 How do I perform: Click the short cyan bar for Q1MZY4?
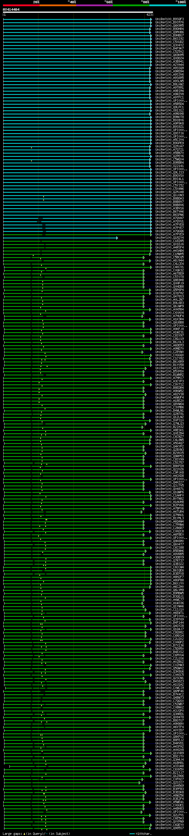point(61,238)
